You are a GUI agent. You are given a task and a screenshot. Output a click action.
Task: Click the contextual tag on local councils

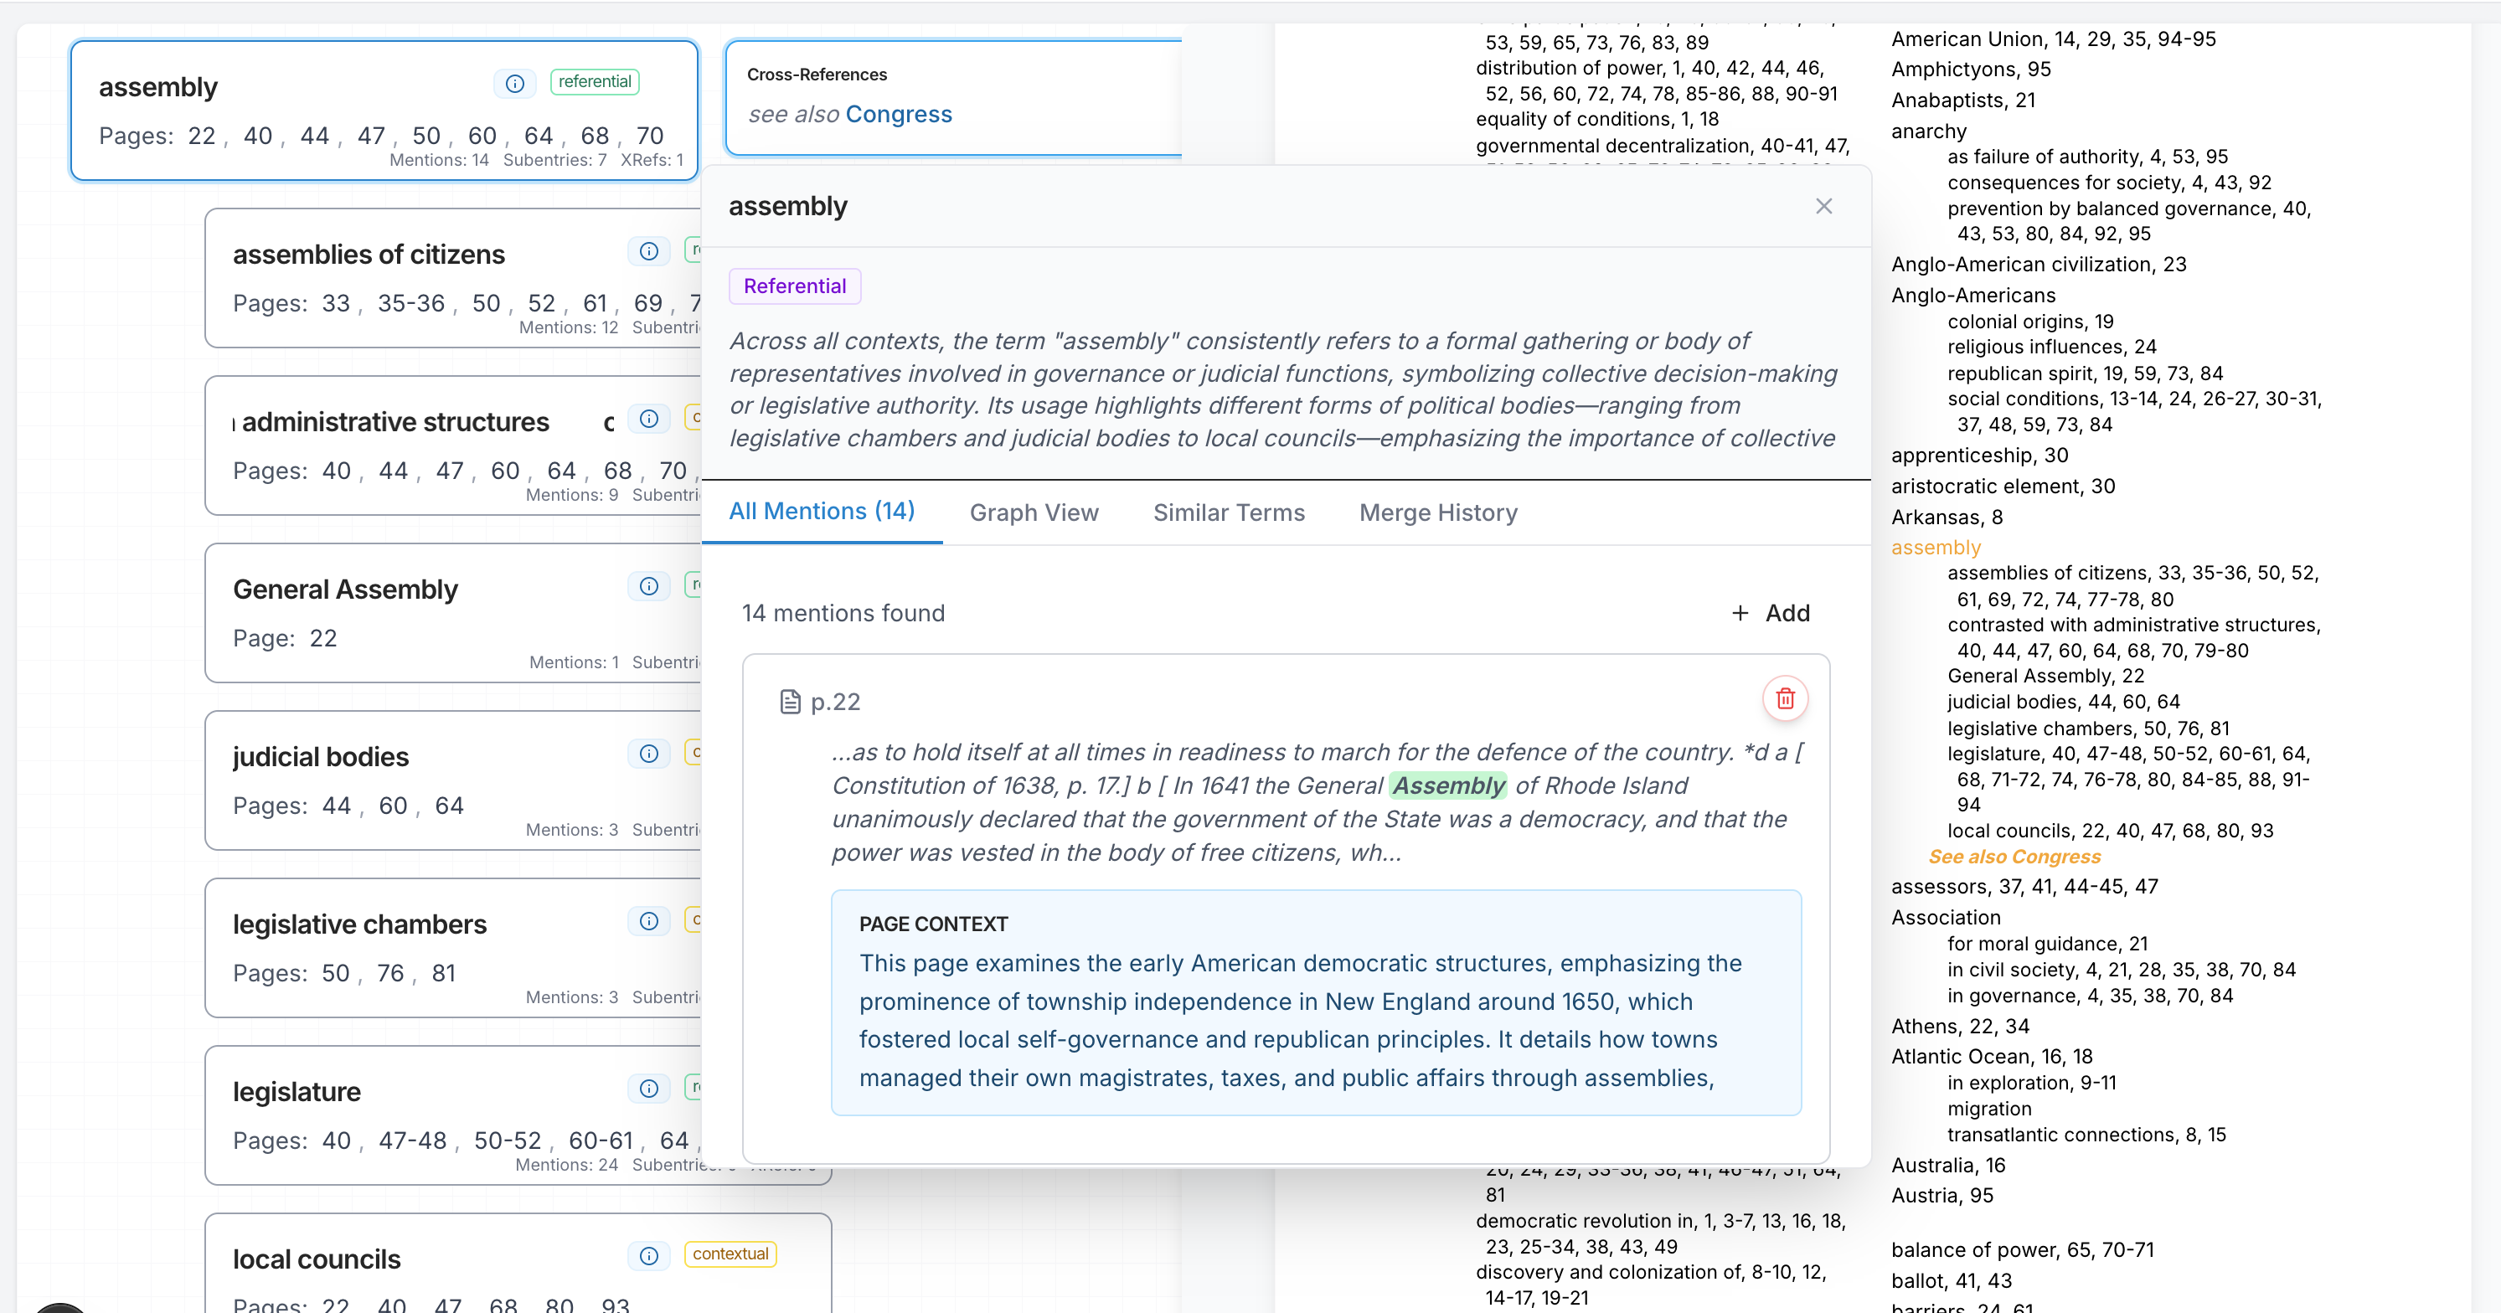[x=730, y=1254]
